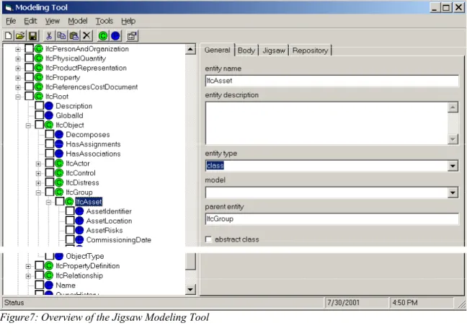
Task: Open the Edit menu
Action: (30, 21)
